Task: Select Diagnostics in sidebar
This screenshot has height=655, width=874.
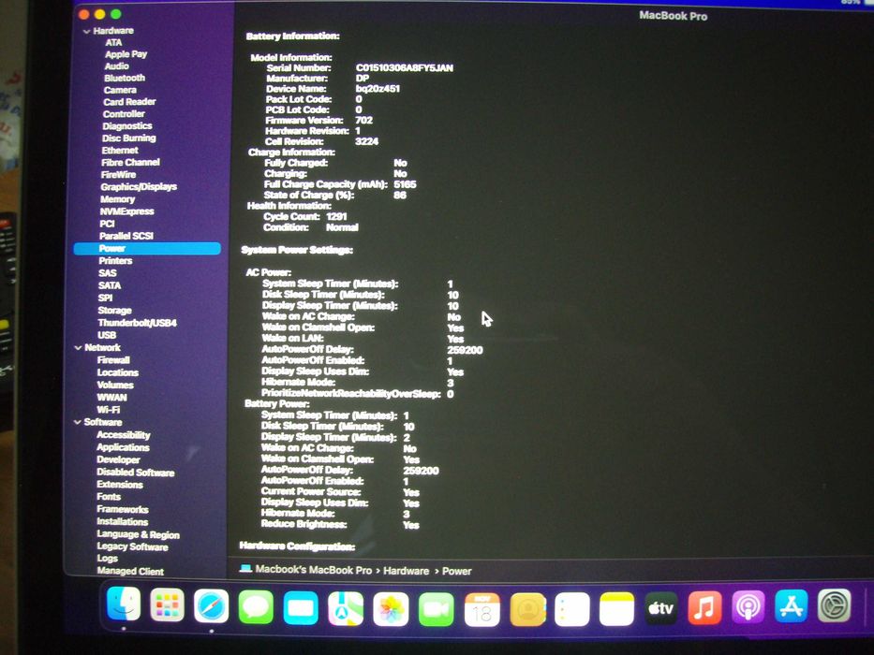Action: point(127,126)
